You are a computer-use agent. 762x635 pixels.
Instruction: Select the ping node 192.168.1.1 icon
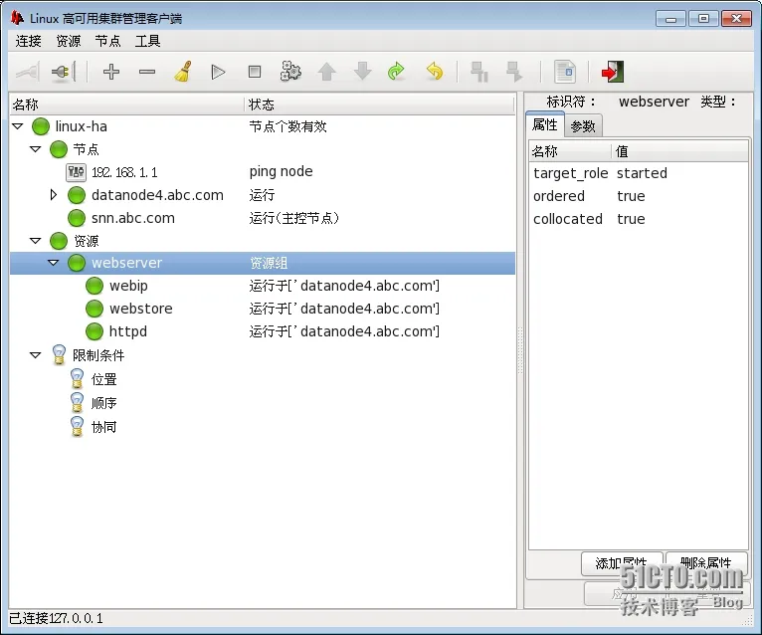77,172
